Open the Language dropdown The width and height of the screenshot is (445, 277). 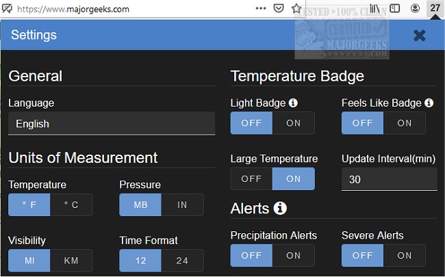[x=112, y=124]
